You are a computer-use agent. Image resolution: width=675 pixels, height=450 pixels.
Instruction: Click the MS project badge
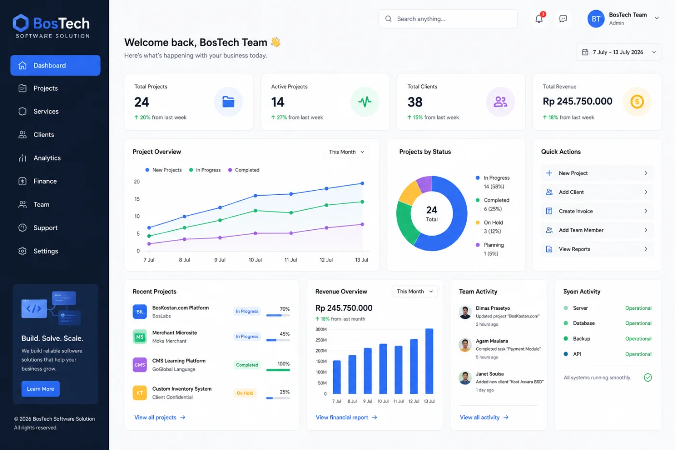point(139,337)
